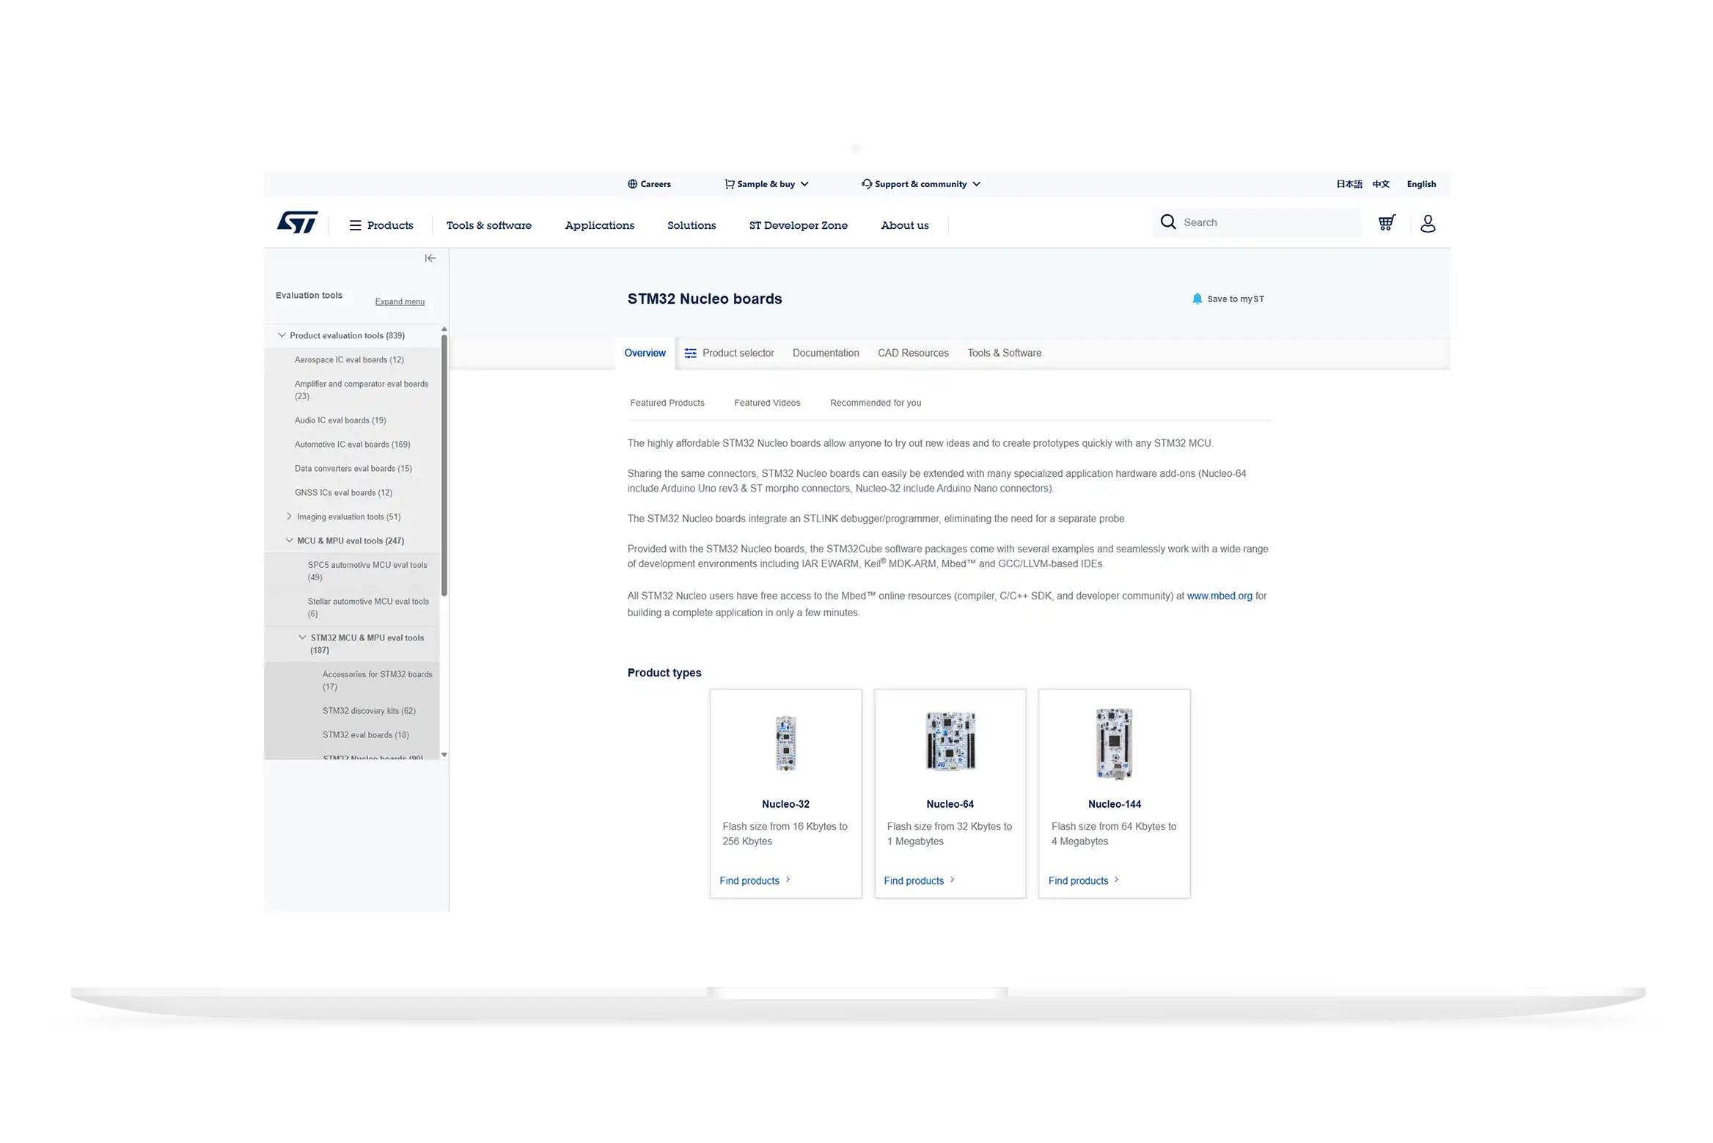Image resolution: width=1713 pixels, height=1143 pixels.
Task: Open the shopping cart icon
Action: point(1386,222)
